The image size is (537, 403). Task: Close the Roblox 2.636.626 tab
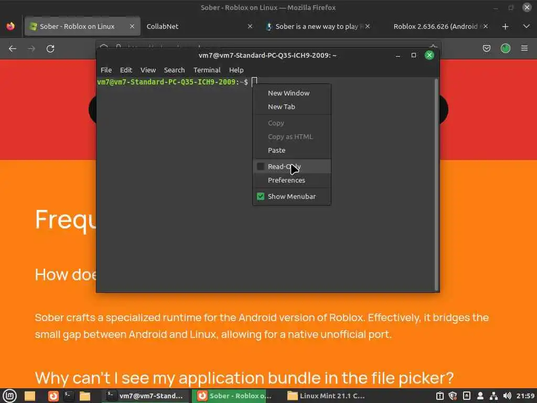pos(485,26)
